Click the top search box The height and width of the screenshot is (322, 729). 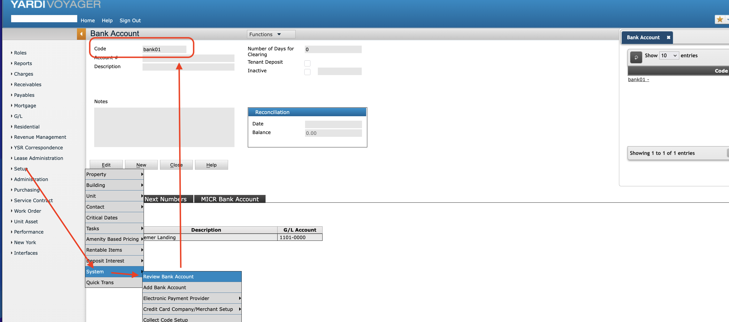(x=44, y=19)
